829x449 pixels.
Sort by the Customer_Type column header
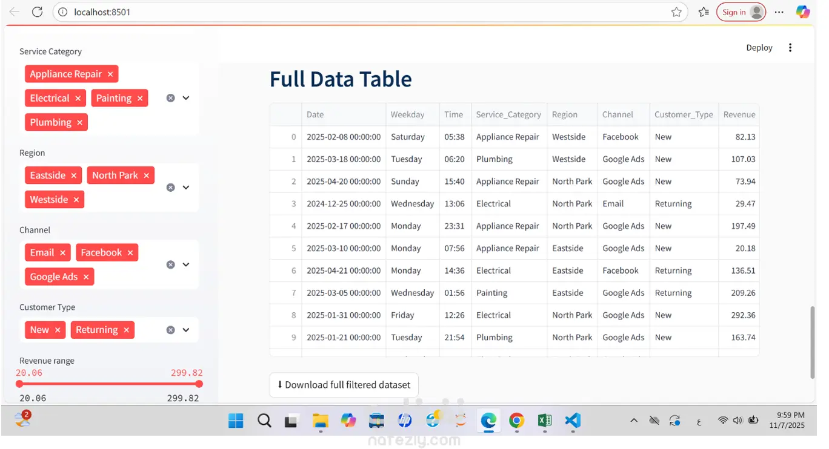[x=684, y=114]
